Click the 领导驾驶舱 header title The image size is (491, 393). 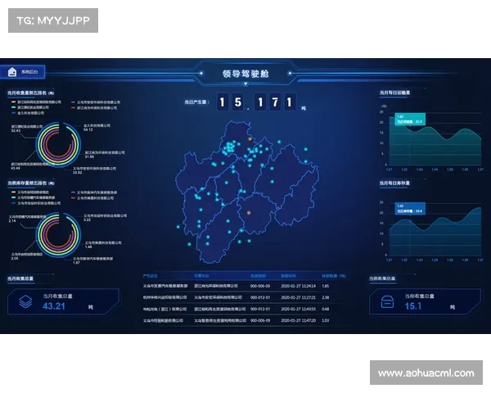tap(245, 74)
